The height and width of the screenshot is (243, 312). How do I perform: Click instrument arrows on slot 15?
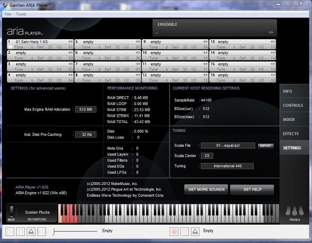pos(273,64)
